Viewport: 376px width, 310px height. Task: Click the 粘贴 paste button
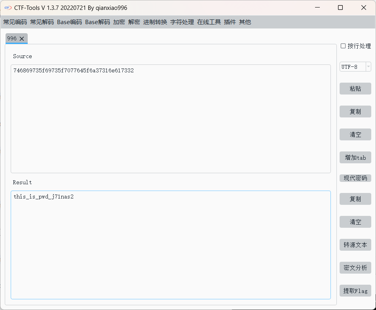click(x=355, y=89)
